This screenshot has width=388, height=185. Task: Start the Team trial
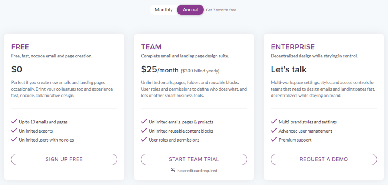tap(194, 159)
